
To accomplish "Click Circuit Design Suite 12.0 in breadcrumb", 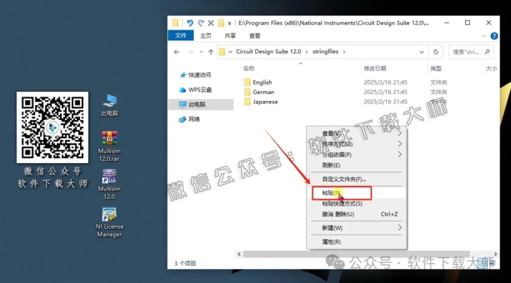I will 268,51.
